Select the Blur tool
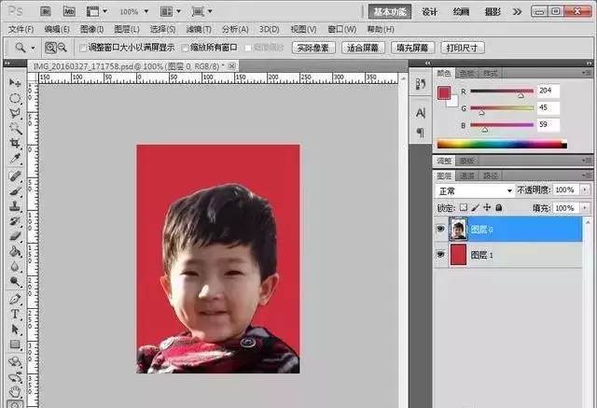Viewport: 597px width, 408px height. tap(15, 267)
